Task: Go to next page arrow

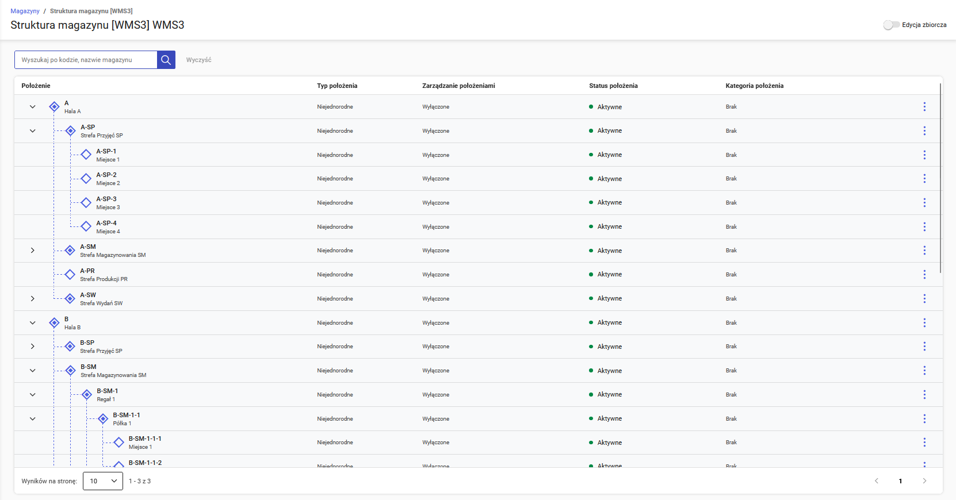Action: [x=924, y=481]
